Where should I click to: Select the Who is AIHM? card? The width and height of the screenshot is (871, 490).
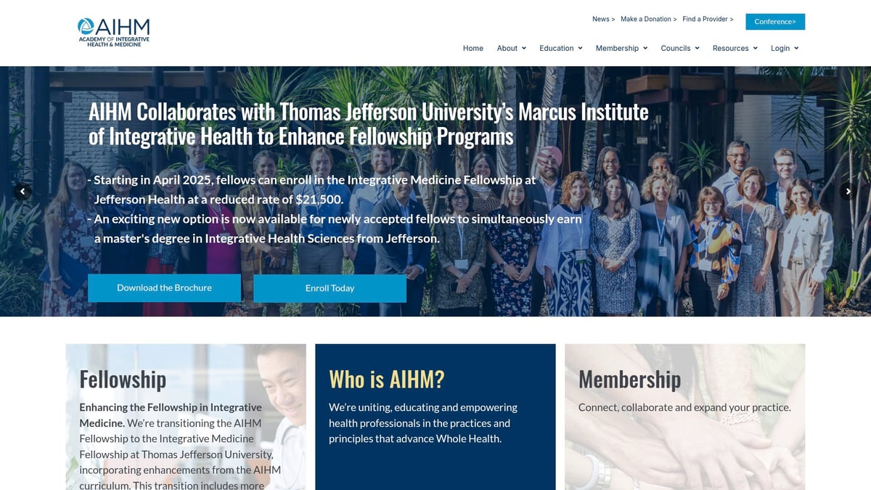coord(435,417)
